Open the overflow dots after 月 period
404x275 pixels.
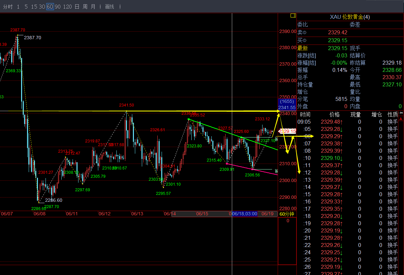click(100, 7)
